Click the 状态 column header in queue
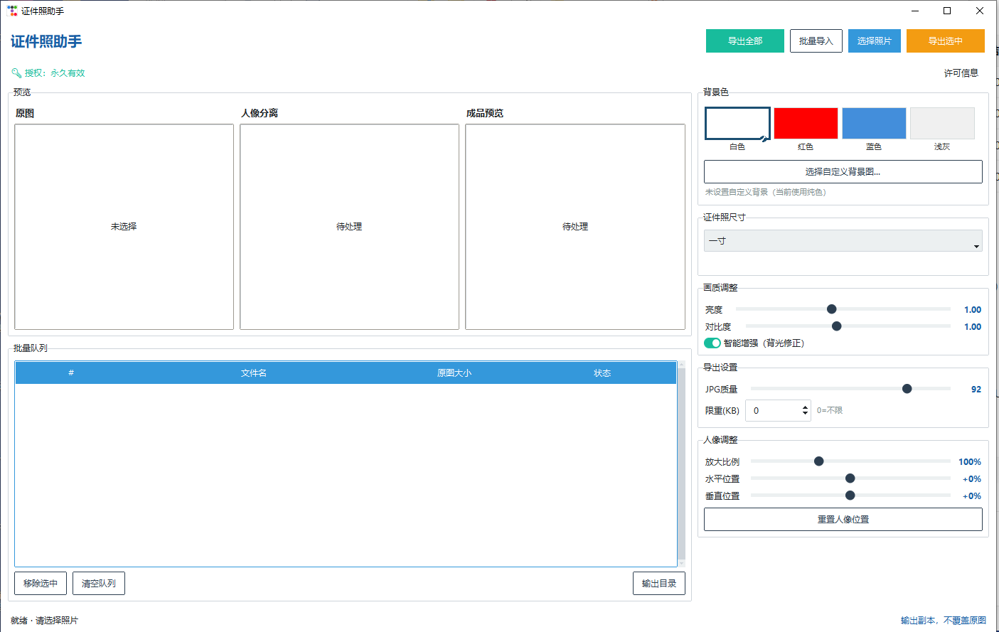Viewport: 999px width, 632px height. click(x=602, y=373)
